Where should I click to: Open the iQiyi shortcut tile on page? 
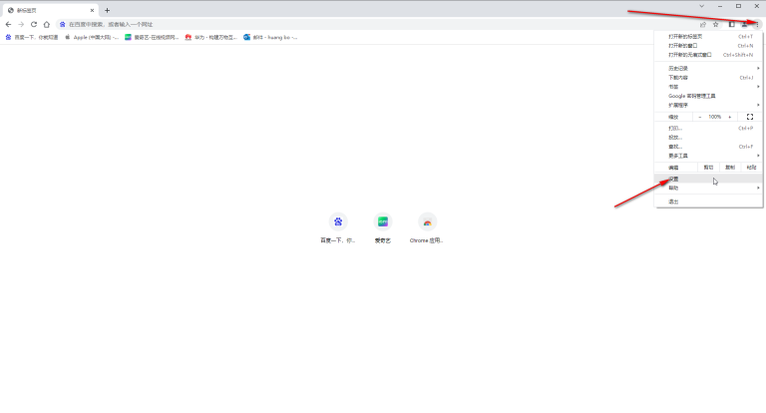[383, 228]
